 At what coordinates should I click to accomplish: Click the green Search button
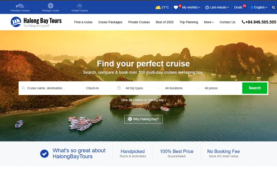(255, 88)
